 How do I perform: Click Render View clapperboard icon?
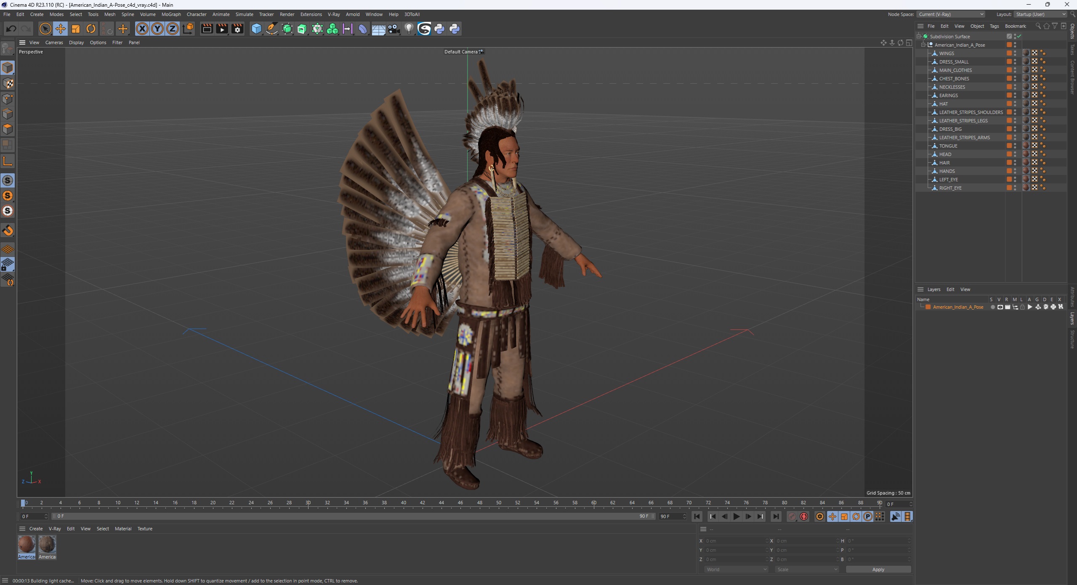207,29
